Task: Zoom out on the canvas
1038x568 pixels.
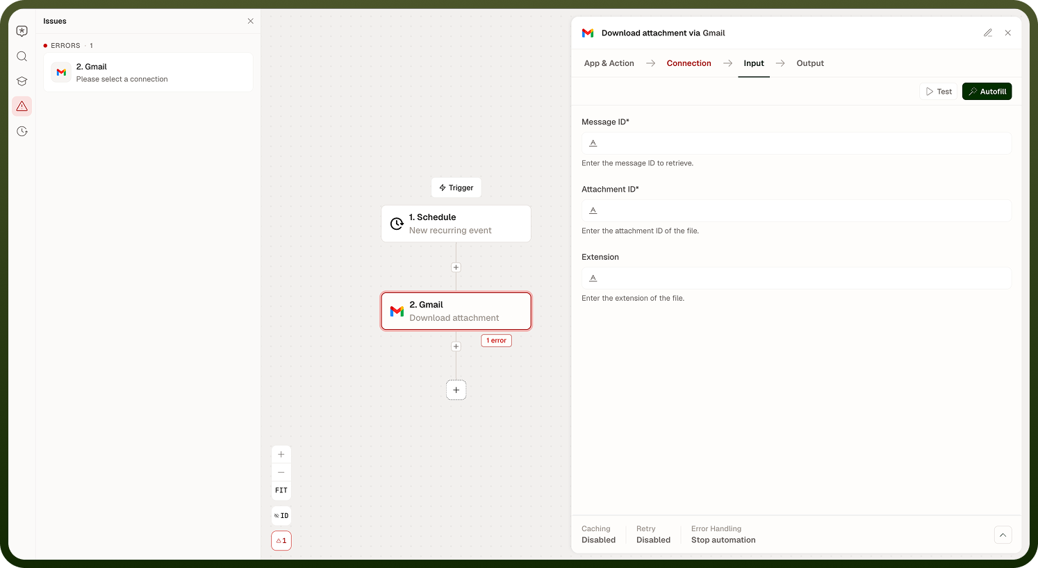Action: [x=281, y=472]
